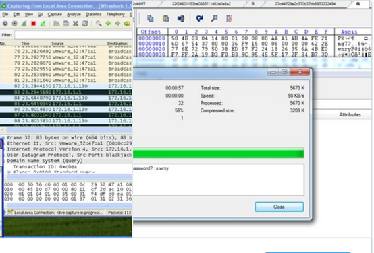Click maximize button on extraction dialog
This screenshot has height=253, width=374.
coord(284,72)
